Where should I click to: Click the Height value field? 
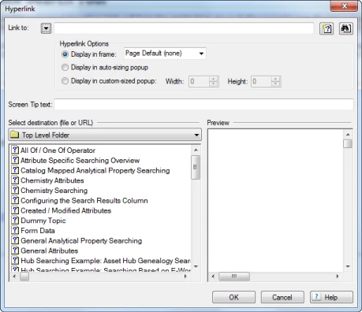tap(261, 81)
